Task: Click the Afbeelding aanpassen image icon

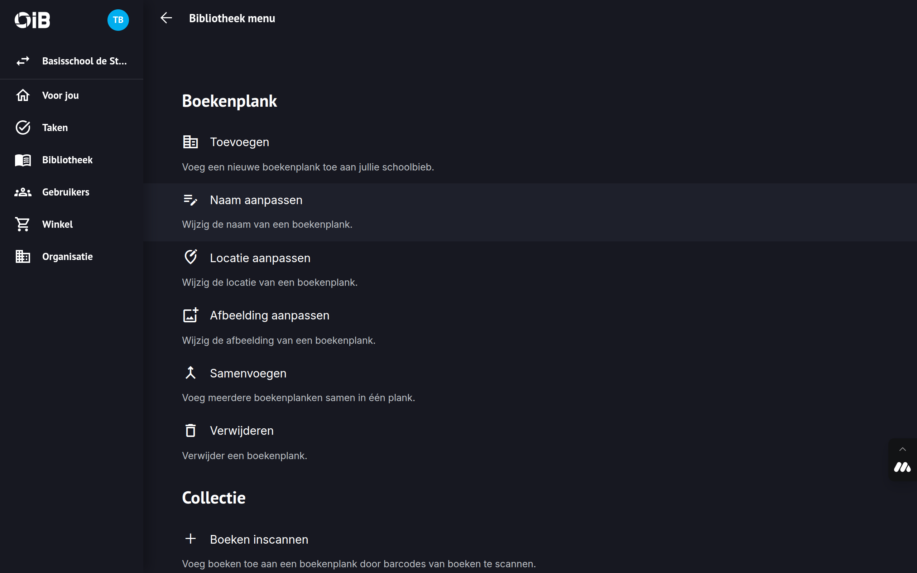Action: pyautogui.click(x=190, y=315)
